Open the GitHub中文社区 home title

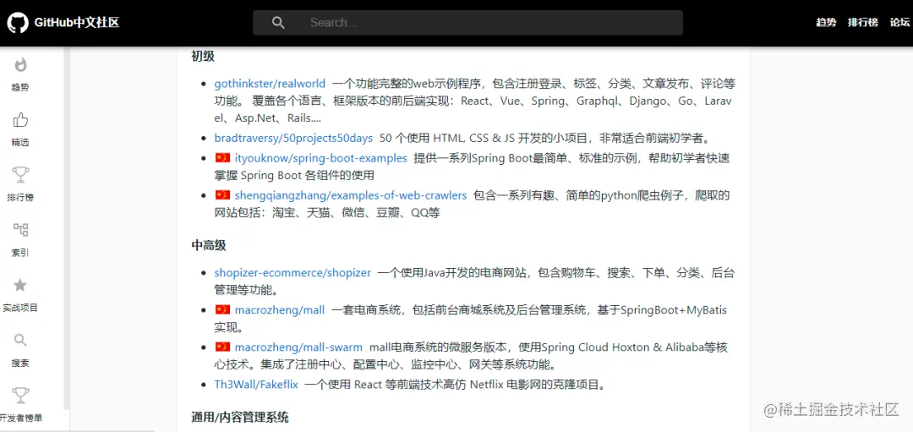coord(77,23)
